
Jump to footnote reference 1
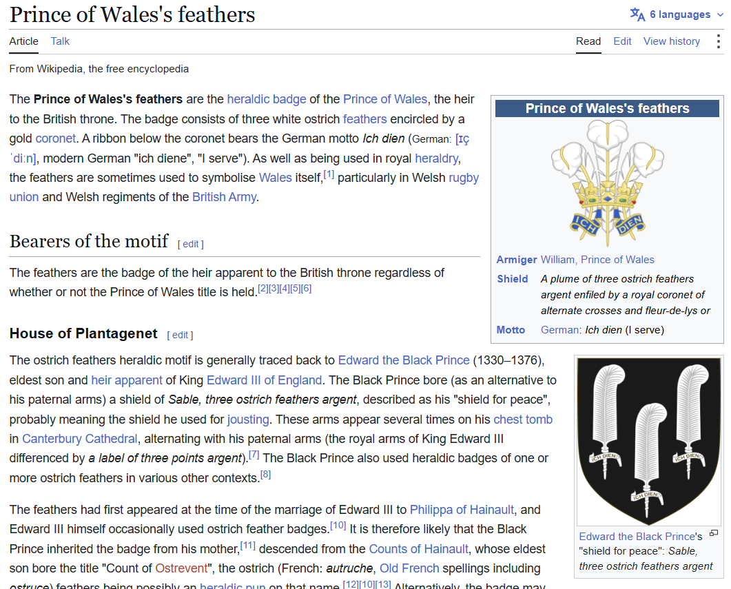[329, 174]
